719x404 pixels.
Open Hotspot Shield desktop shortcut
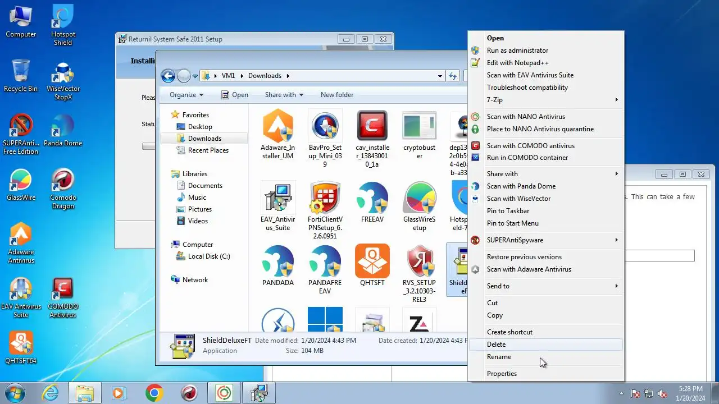click(x=63, y=26)
